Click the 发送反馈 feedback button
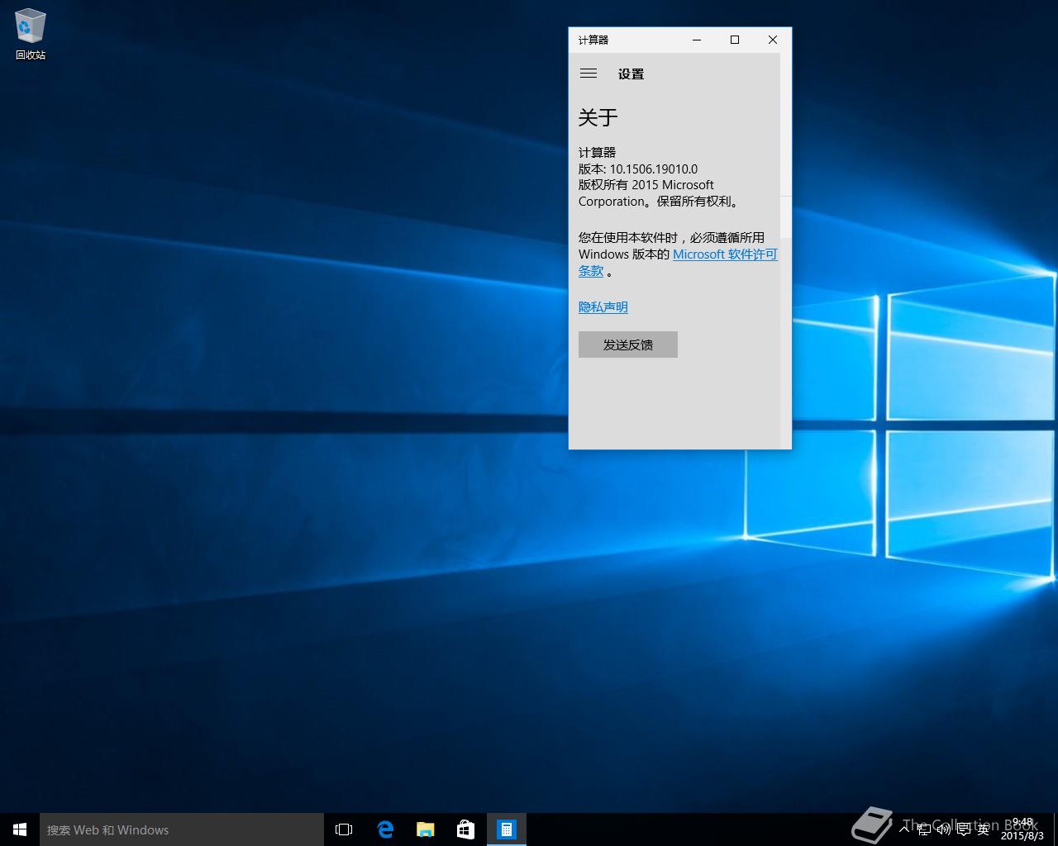Image resolution: width=1058 pixels, height=846 pixels. [628, 345]
